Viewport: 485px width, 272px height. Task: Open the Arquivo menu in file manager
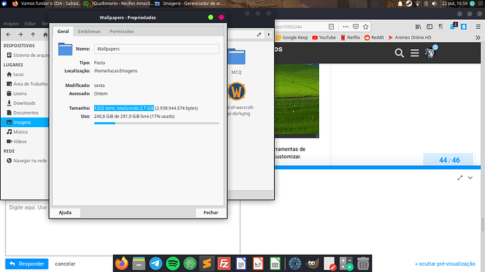11,23
